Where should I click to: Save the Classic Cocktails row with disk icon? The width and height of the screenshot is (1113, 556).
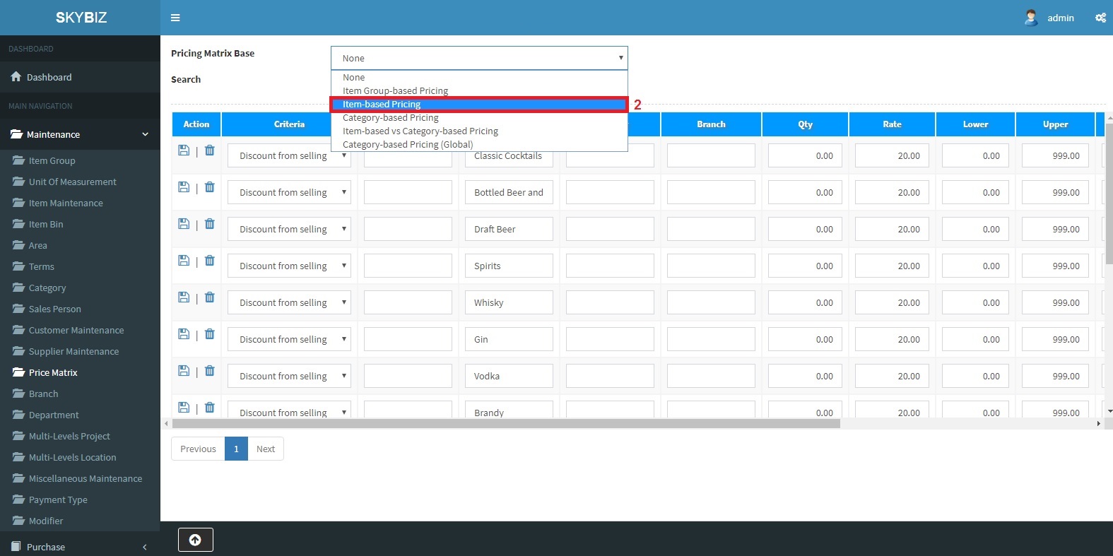pyautogui.click(x=184, y=150)
